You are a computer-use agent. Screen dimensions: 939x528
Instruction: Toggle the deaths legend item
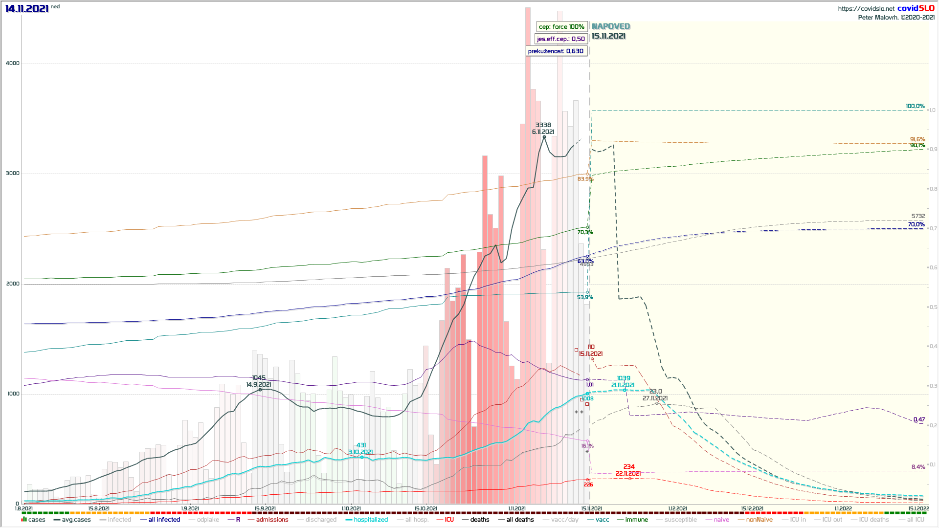pos(479,520)
